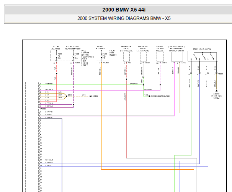
Task: Click the ground symbol above 'RIGHT KICK PANEL'
Action: click(216, 91)
